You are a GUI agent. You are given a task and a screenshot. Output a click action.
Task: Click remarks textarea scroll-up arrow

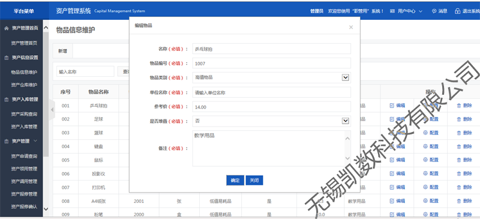(347, 139)
